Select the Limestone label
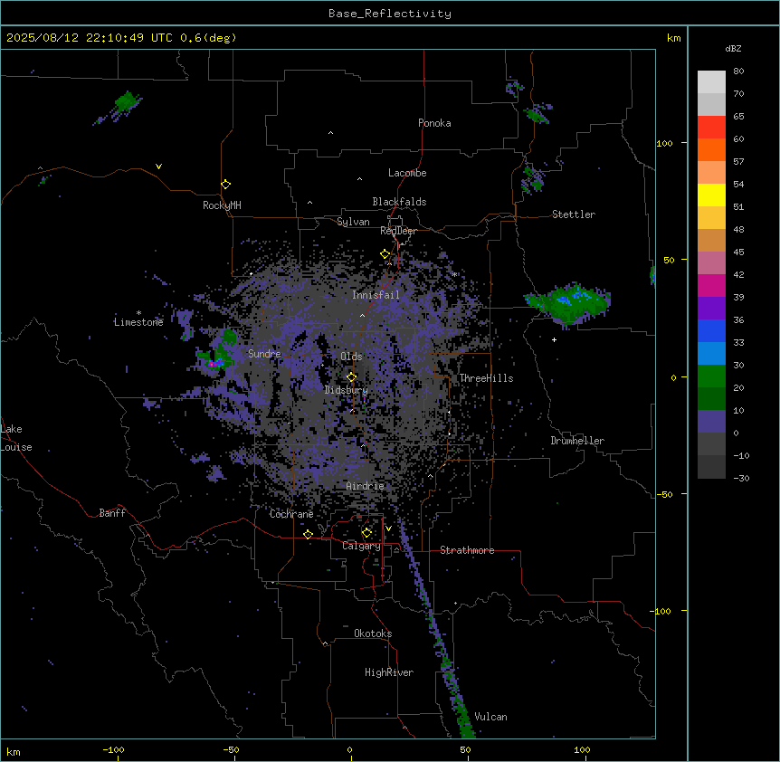 [138, 322]
